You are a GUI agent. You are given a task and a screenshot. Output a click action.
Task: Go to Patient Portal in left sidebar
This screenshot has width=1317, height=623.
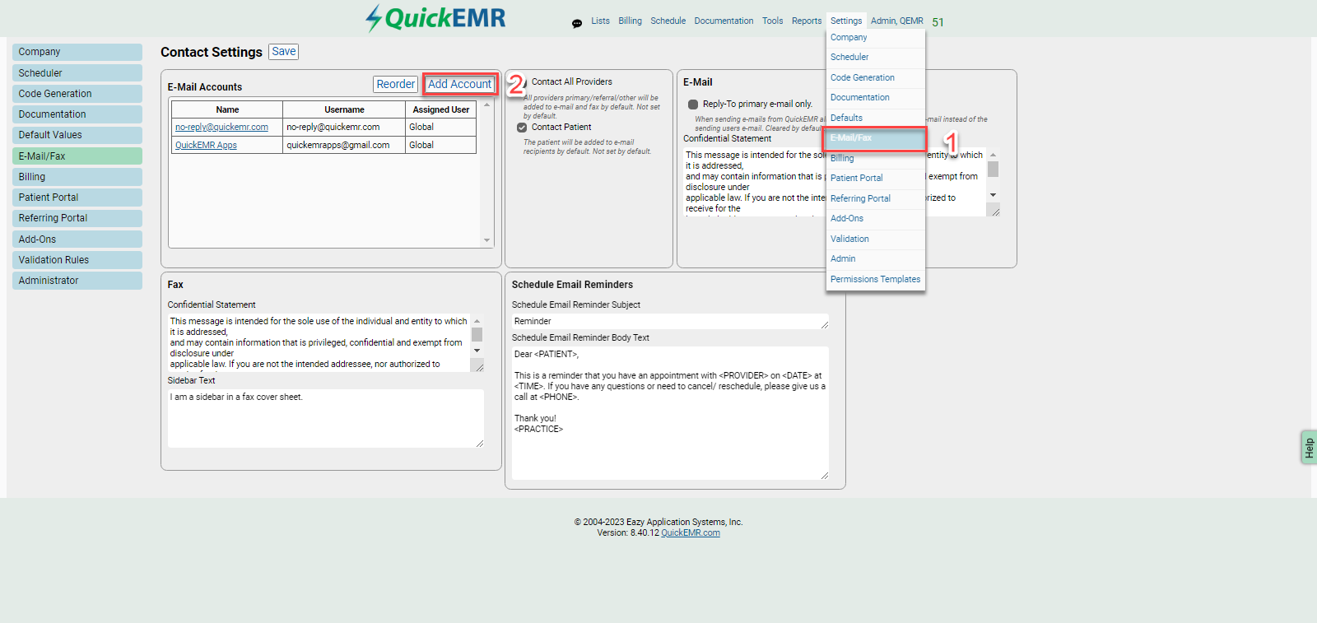[x=77, y=198]
